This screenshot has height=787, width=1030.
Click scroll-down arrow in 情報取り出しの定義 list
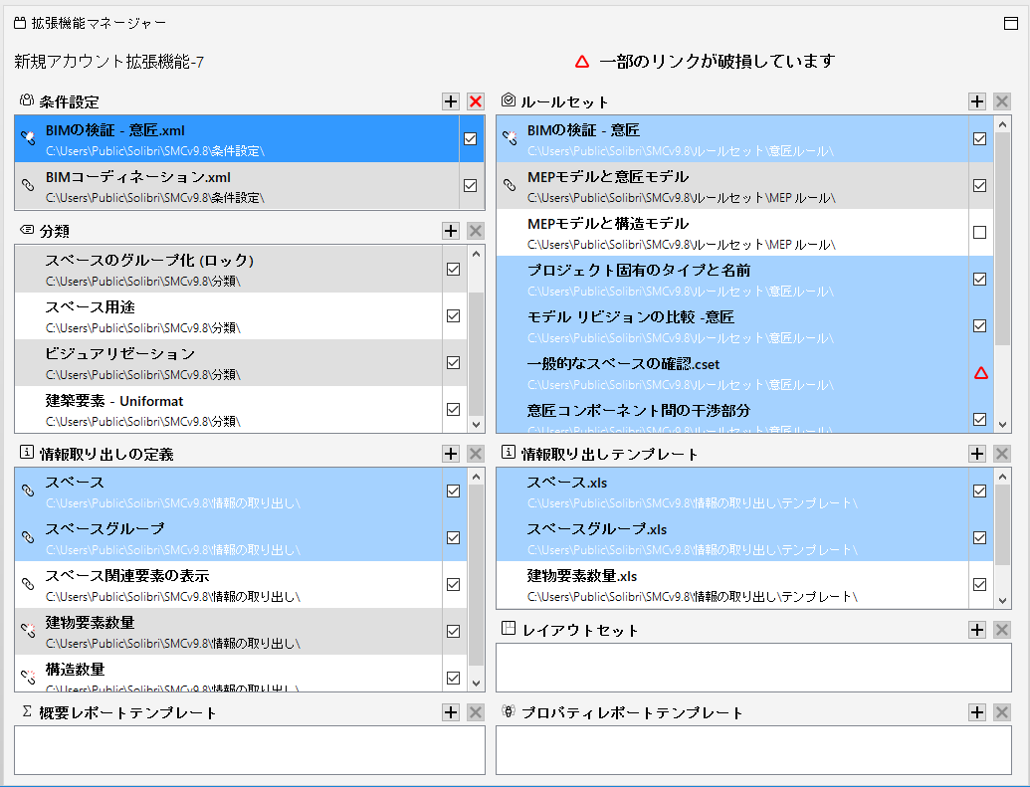[x=477, y=684]
